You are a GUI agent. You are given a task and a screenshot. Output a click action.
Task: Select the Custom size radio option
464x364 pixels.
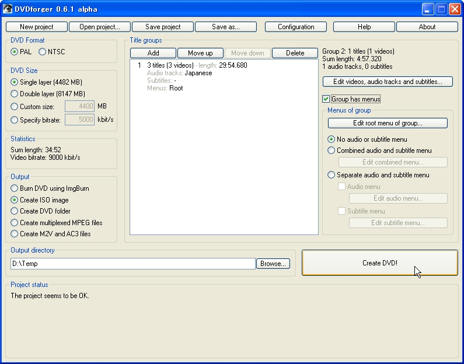[x=14, y=106]
